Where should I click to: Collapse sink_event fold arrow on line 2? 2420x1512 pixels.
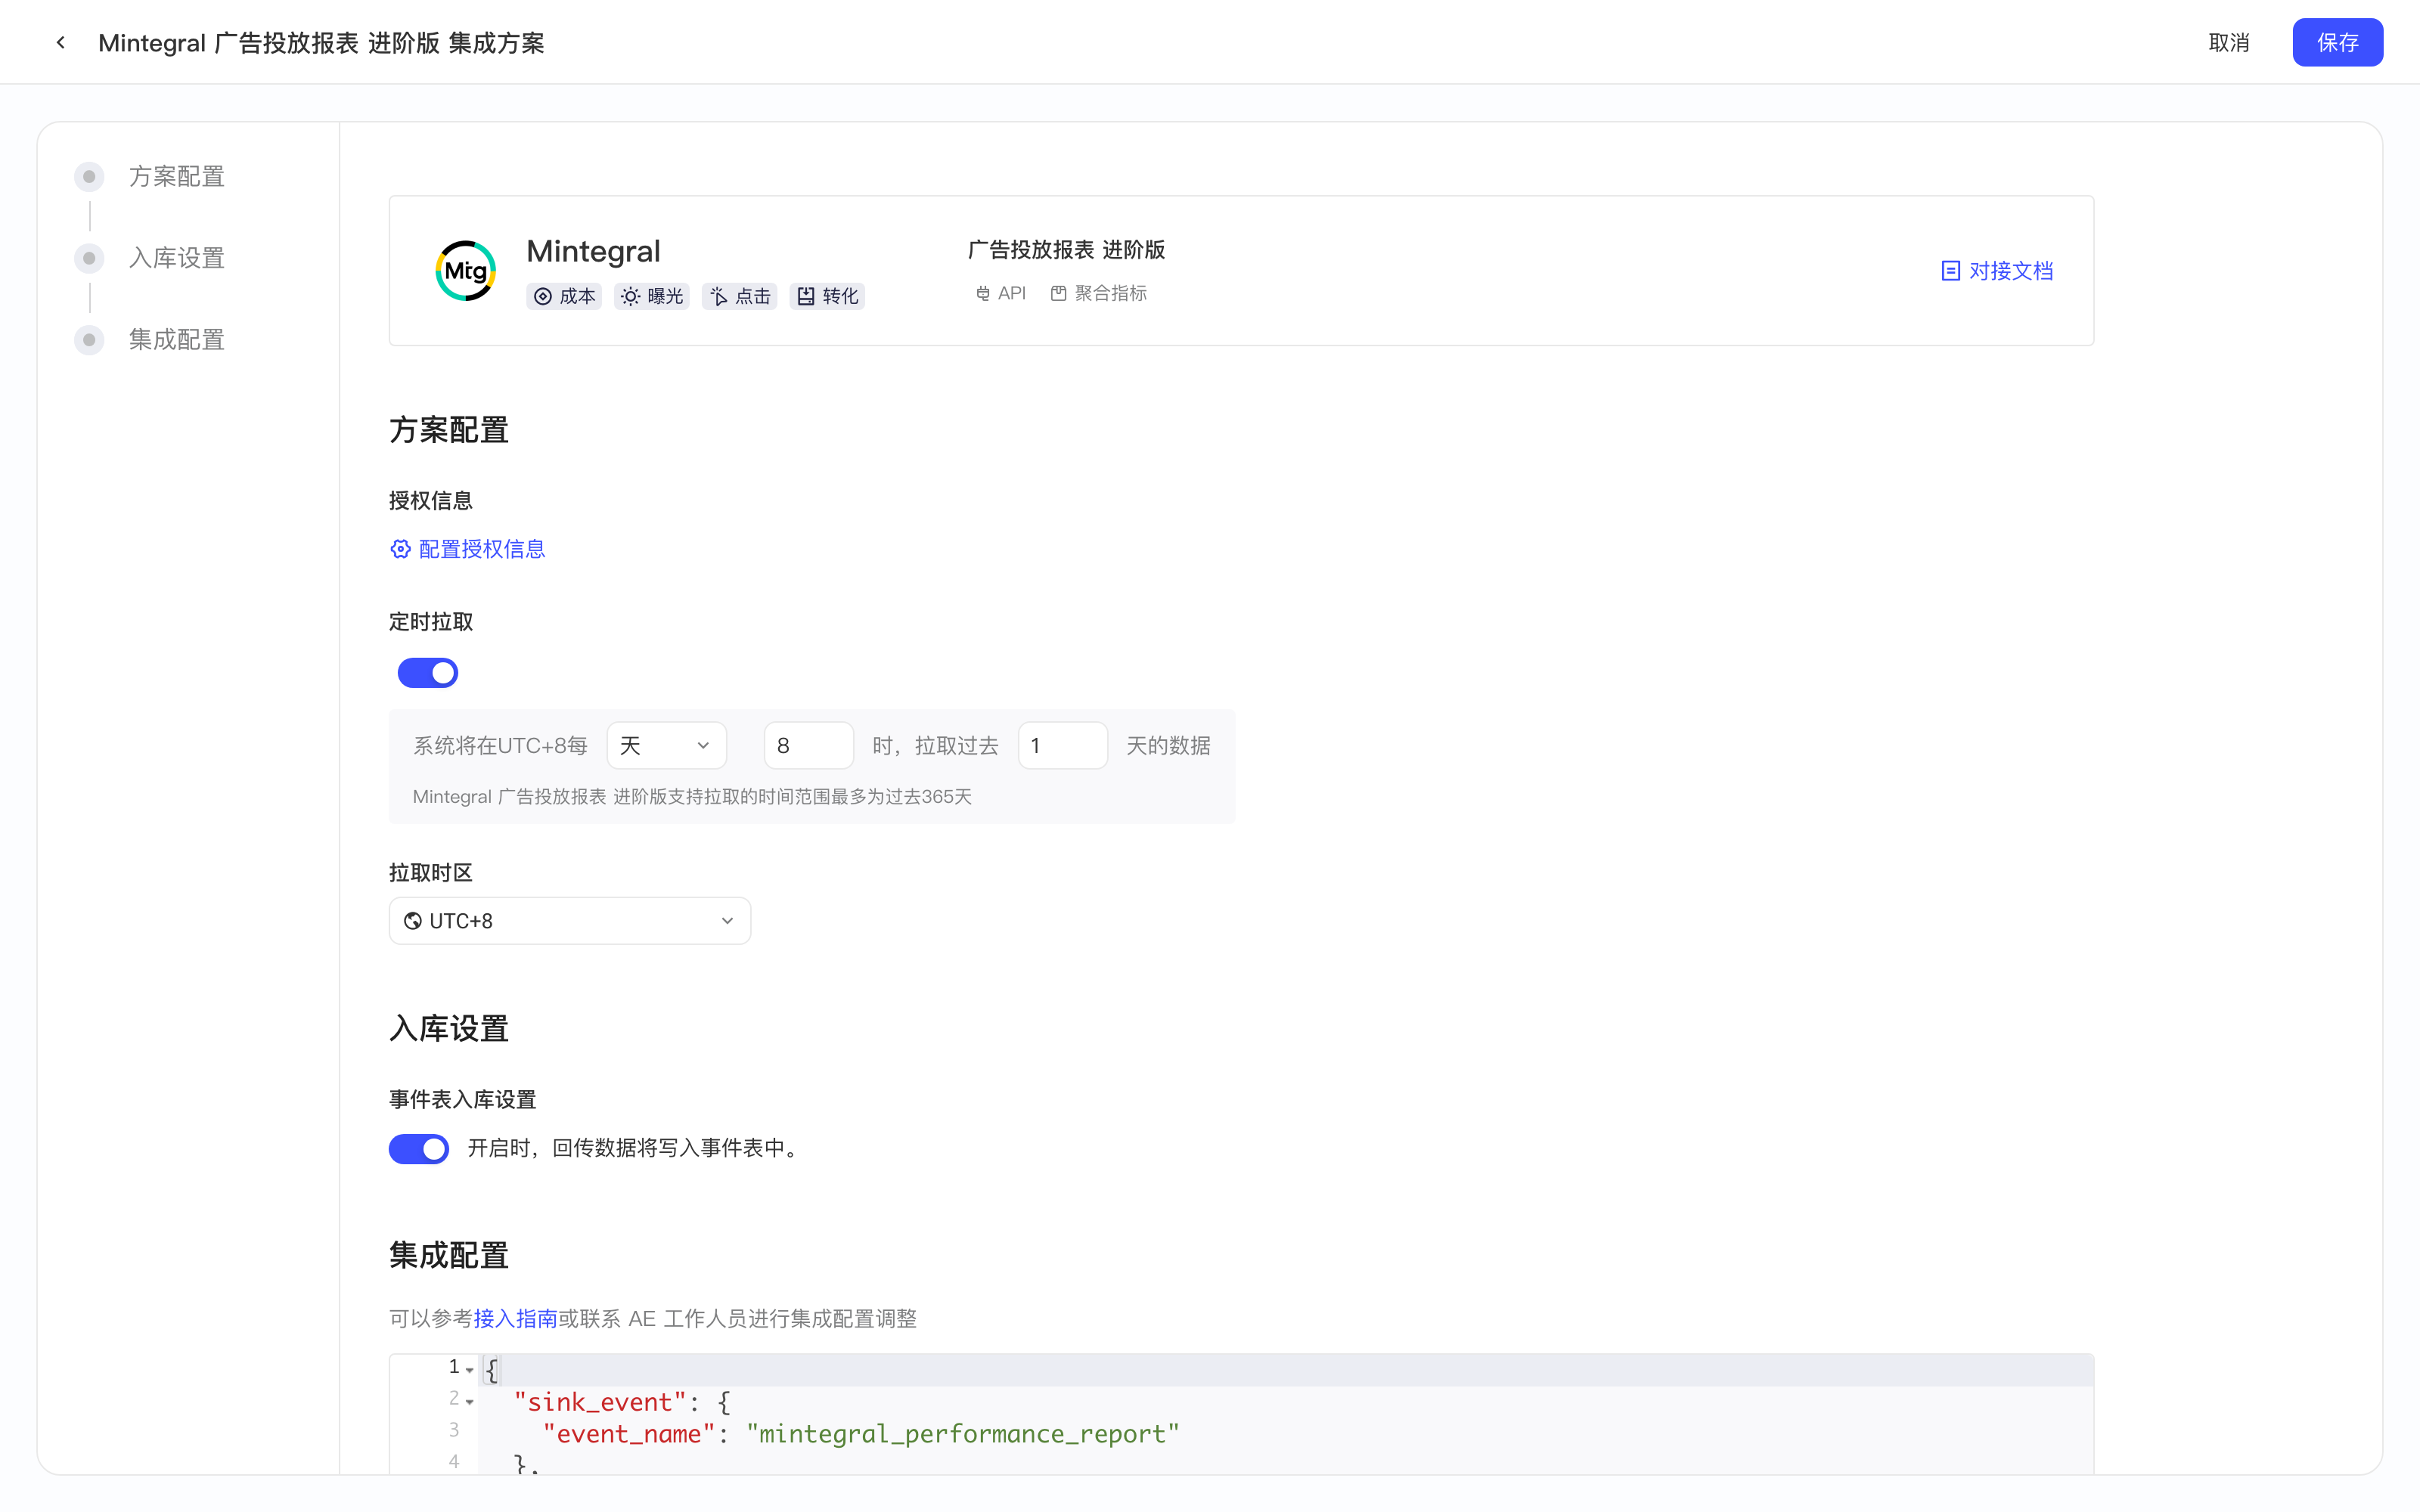coord(470,1402)
